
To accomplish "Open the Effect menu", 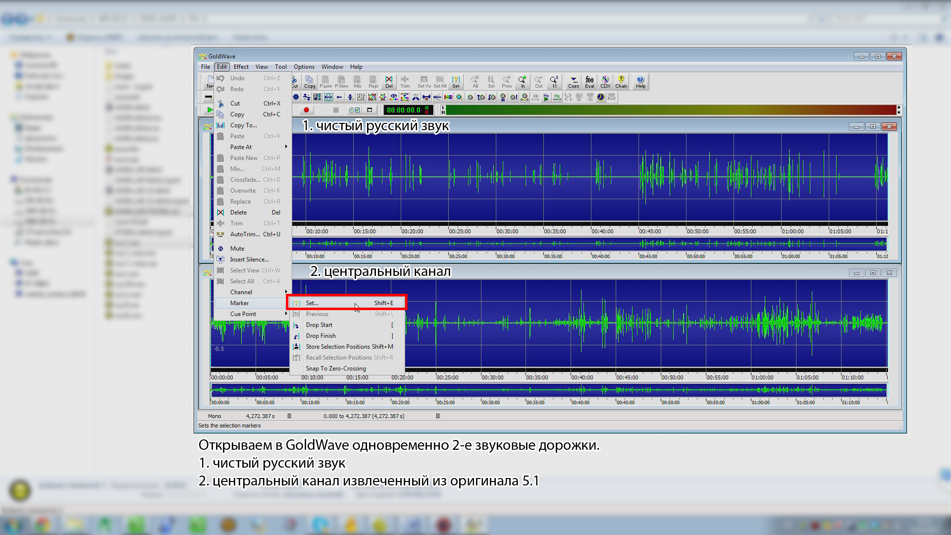I will 241,67.
